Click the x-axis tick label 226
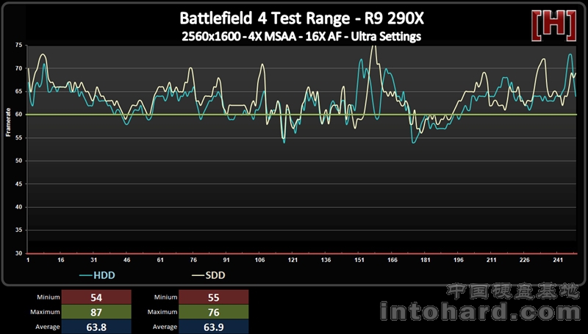 pyautogui.click(x=525, y=260)
